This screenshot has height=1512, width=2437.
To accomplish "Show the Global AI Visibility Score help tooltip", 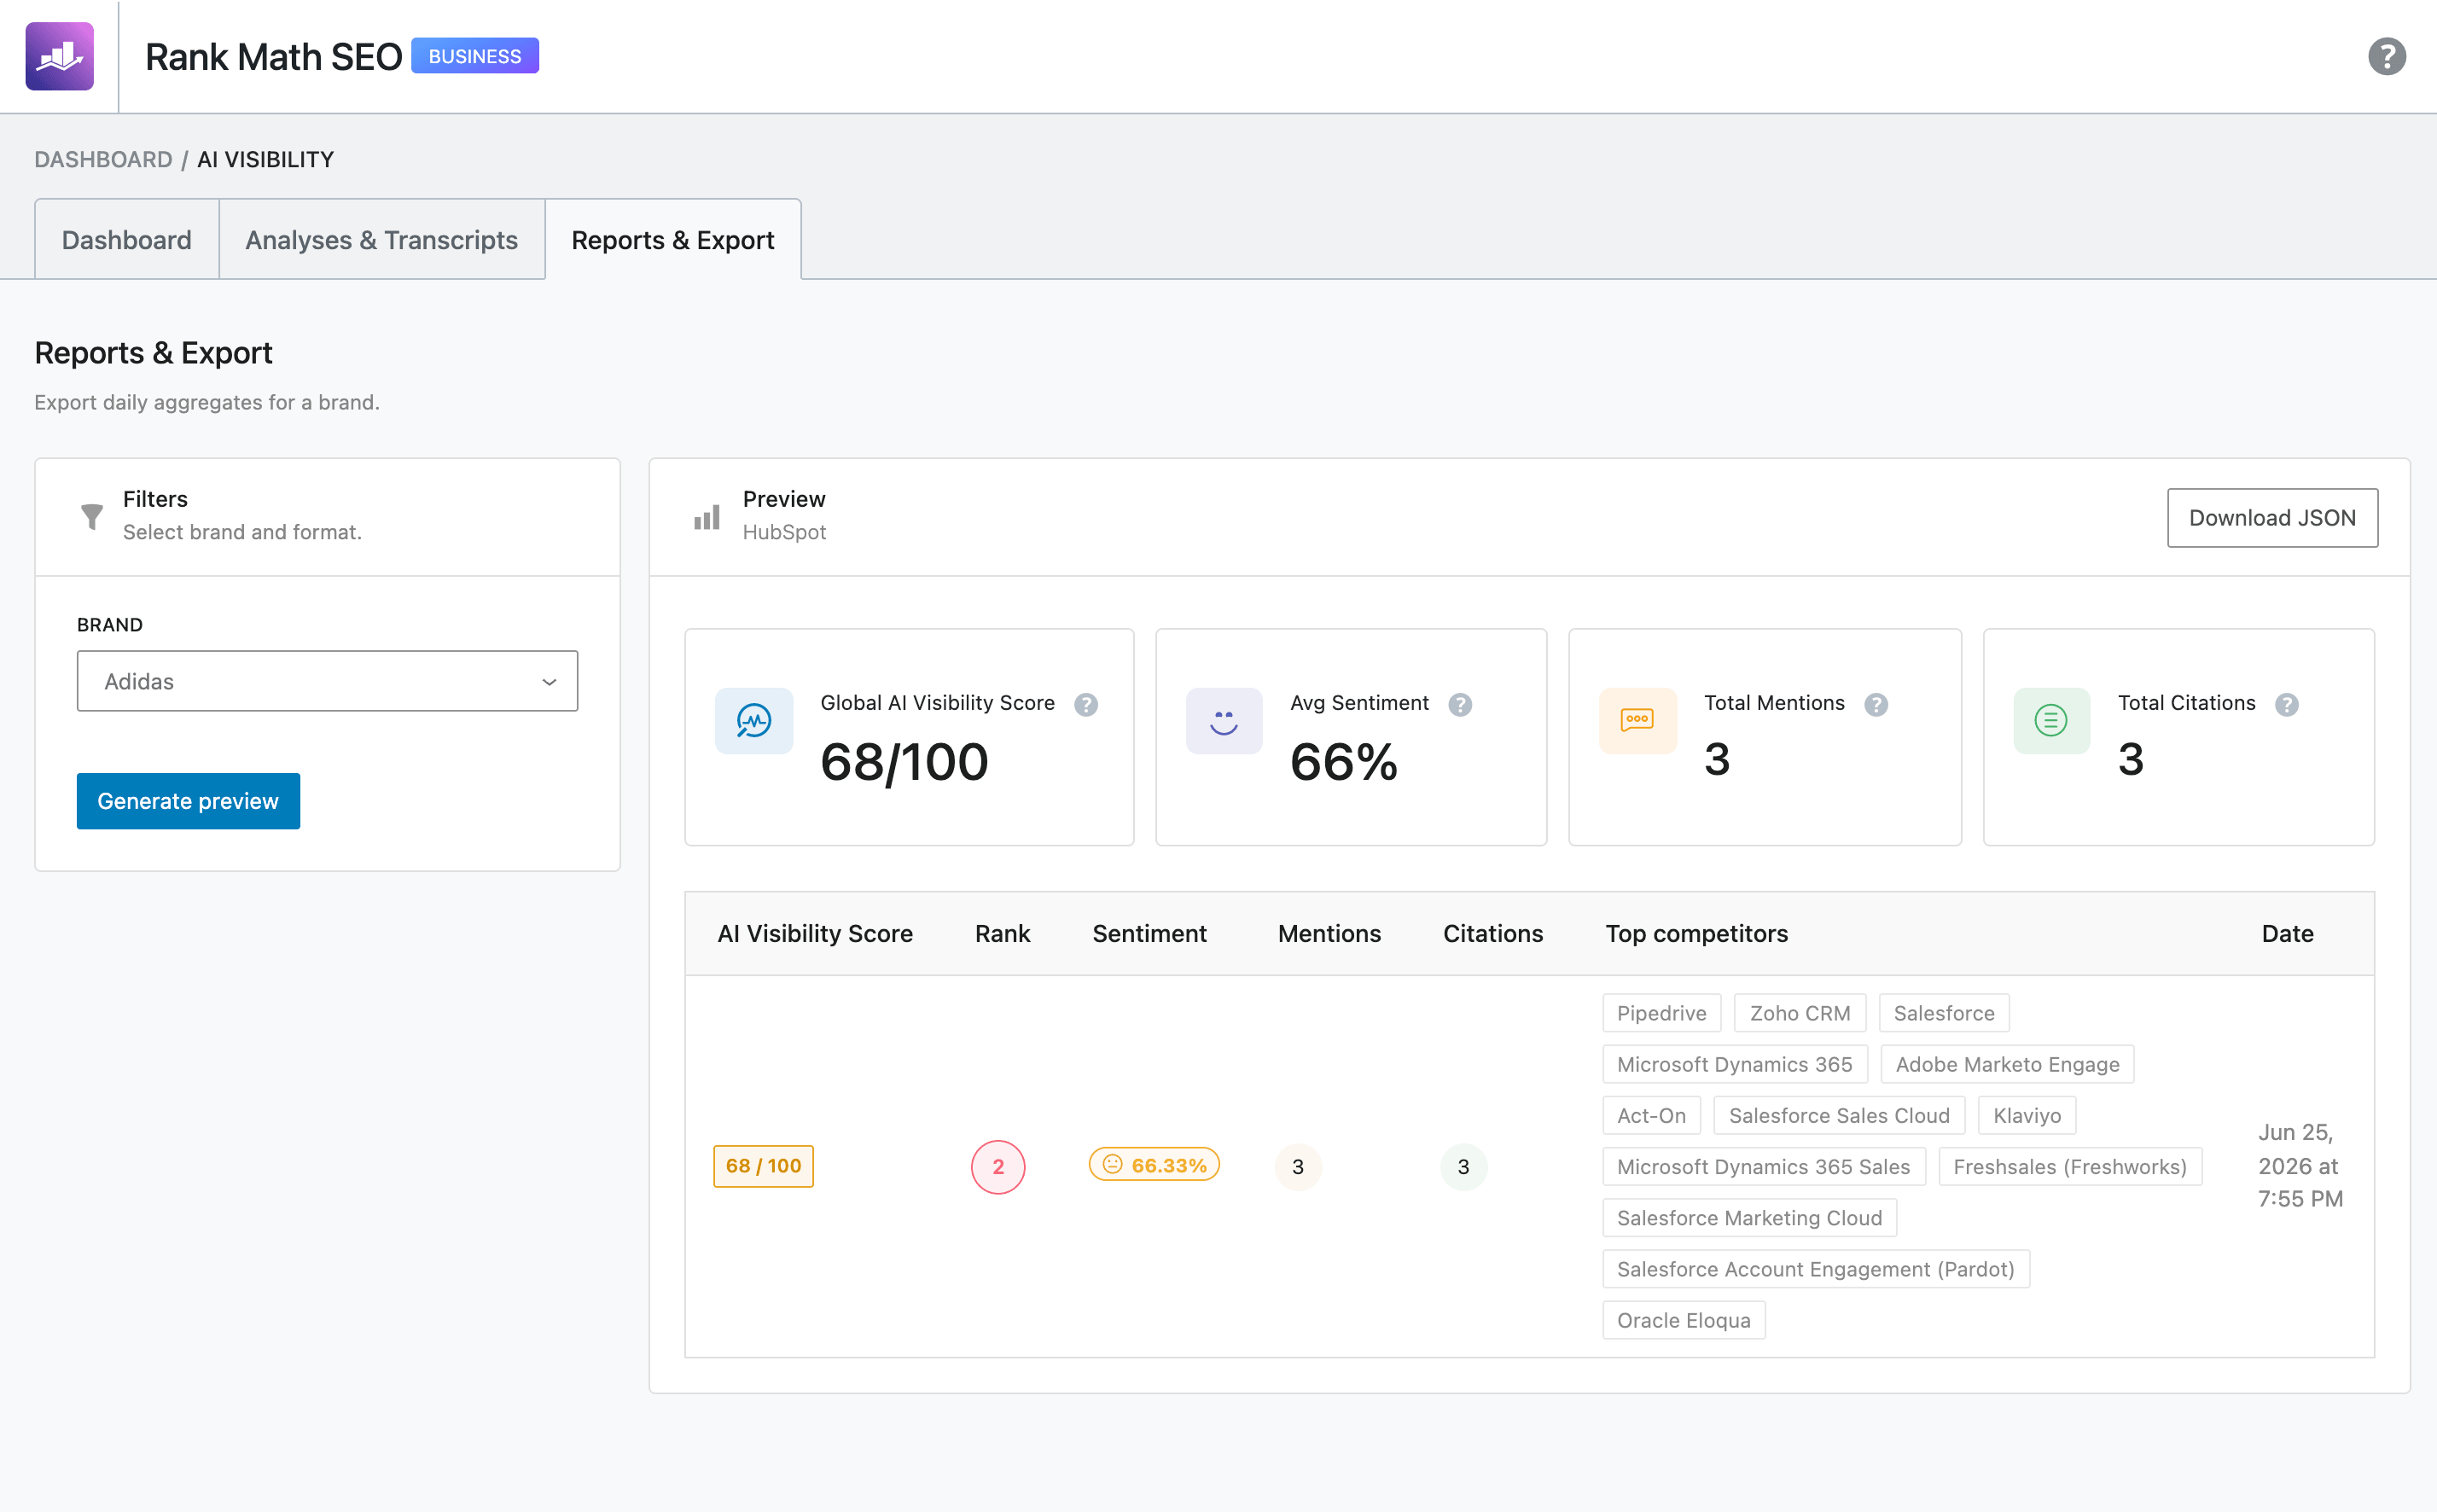I will tap(1086, 704).
